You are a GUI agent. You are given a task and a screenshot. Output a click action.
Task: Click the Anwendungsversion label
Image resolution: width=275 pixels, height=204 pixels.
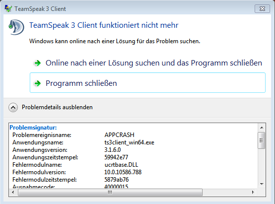[x=40, y=150]
